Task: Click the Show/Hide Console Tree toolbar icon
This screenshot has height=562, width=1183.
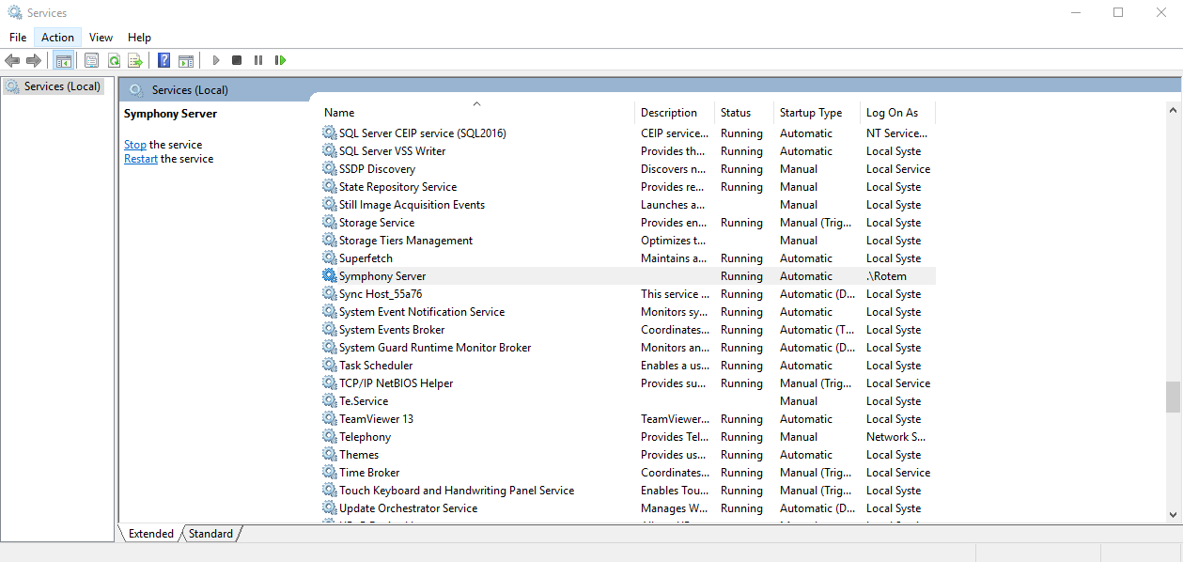Action: tap(64, 60)
